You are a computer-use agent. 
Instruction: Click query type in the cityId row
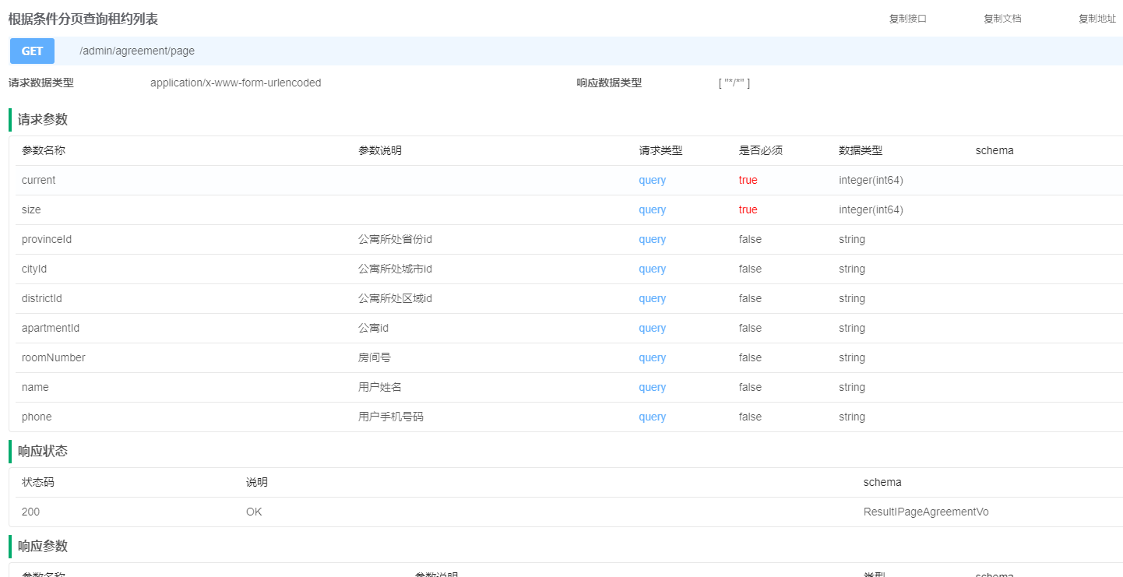653,269
